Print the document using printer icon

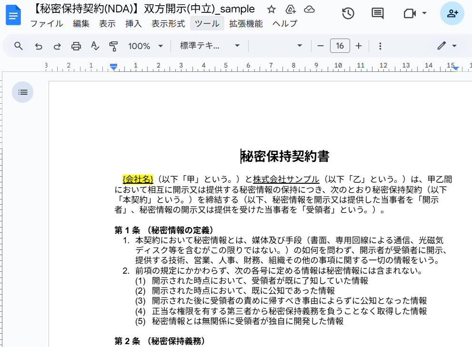(x=76, y=46)
